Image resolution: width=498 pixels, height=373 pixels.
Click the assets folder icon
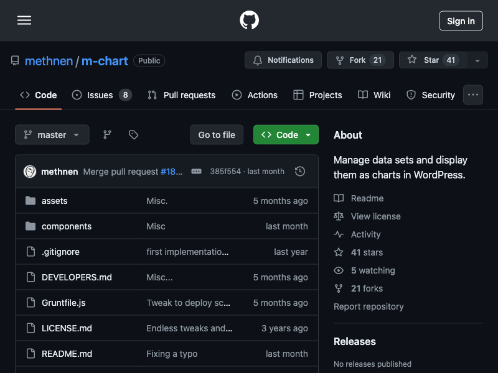click(x=31, y=201)
